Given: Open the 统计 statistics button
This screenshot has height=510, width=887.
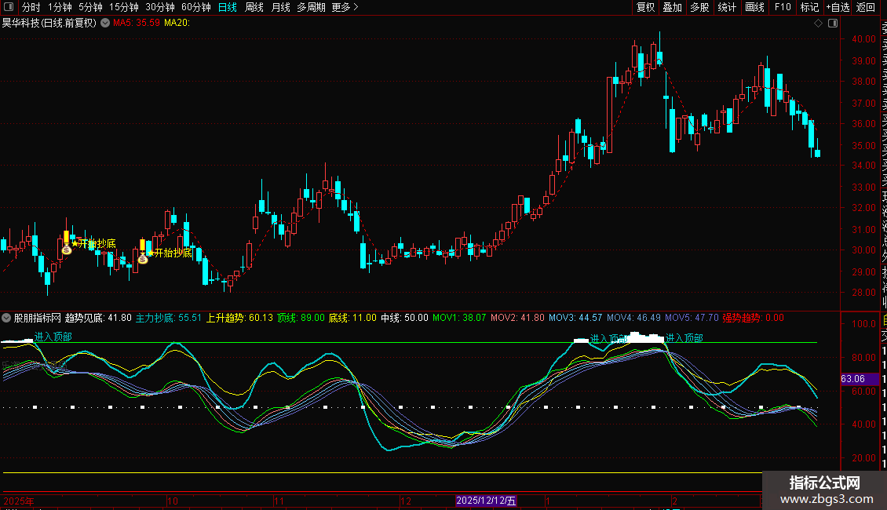Looking at the screenshot, I should [x=727, y=7].
